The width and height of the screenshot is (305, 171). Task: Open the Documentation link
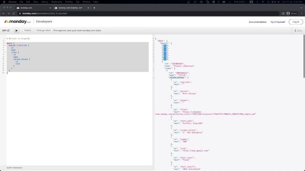click(257, 22)
